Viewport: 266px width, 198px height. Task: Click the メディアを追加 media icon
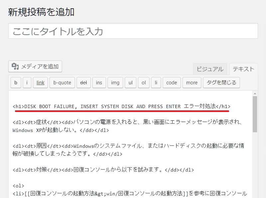pos(15,66)
